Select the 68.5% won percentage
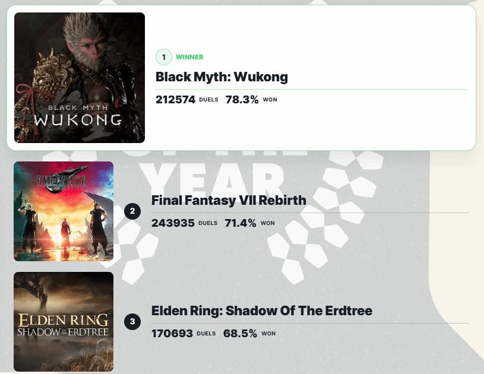This screenshot has width=484, height=374. click(x=240, y=334)
